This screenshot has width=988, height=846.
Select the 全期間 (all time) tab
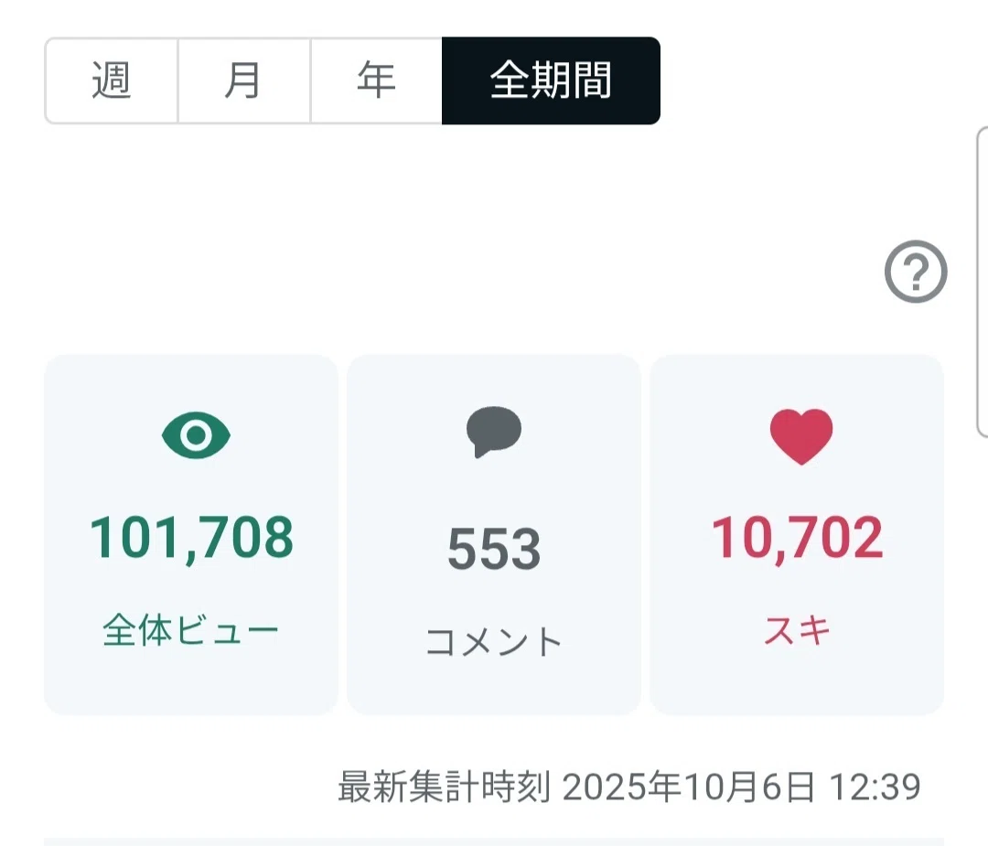tap(552, 80)
